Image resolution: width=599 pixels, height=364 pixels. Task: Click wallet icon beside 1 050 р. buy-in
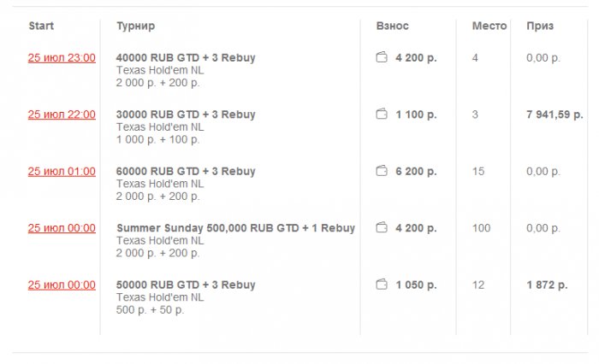(x=382, y=285)
